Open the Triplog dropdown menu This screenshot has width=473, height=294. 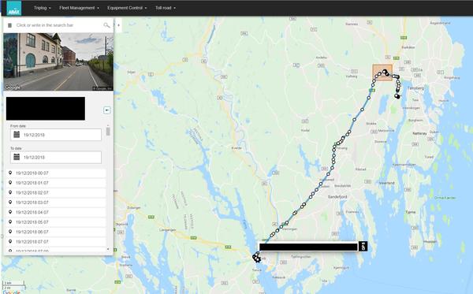click(43, 8)
